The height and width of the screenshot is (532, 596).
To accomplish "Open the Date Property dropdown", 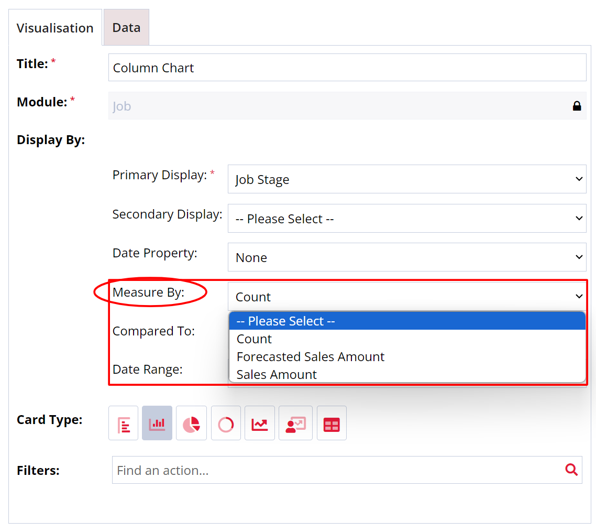I will coord(406,257).
